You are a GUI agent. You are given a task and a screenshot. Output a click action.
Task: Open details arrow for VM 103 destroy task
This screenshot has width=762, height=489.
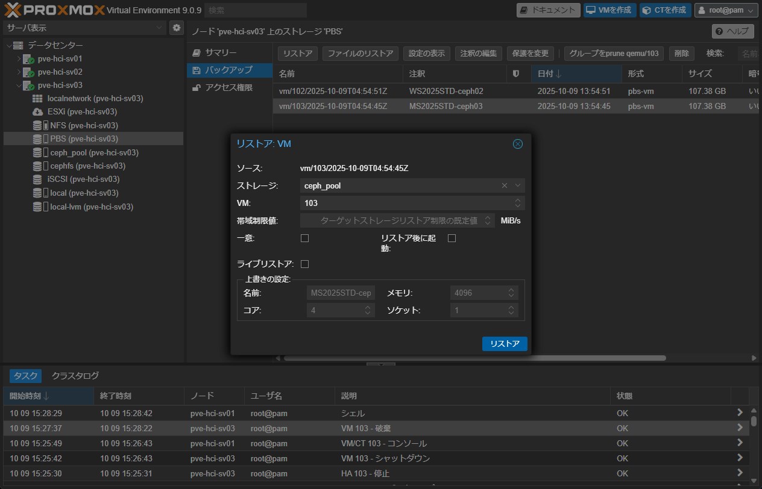point(740,428)
